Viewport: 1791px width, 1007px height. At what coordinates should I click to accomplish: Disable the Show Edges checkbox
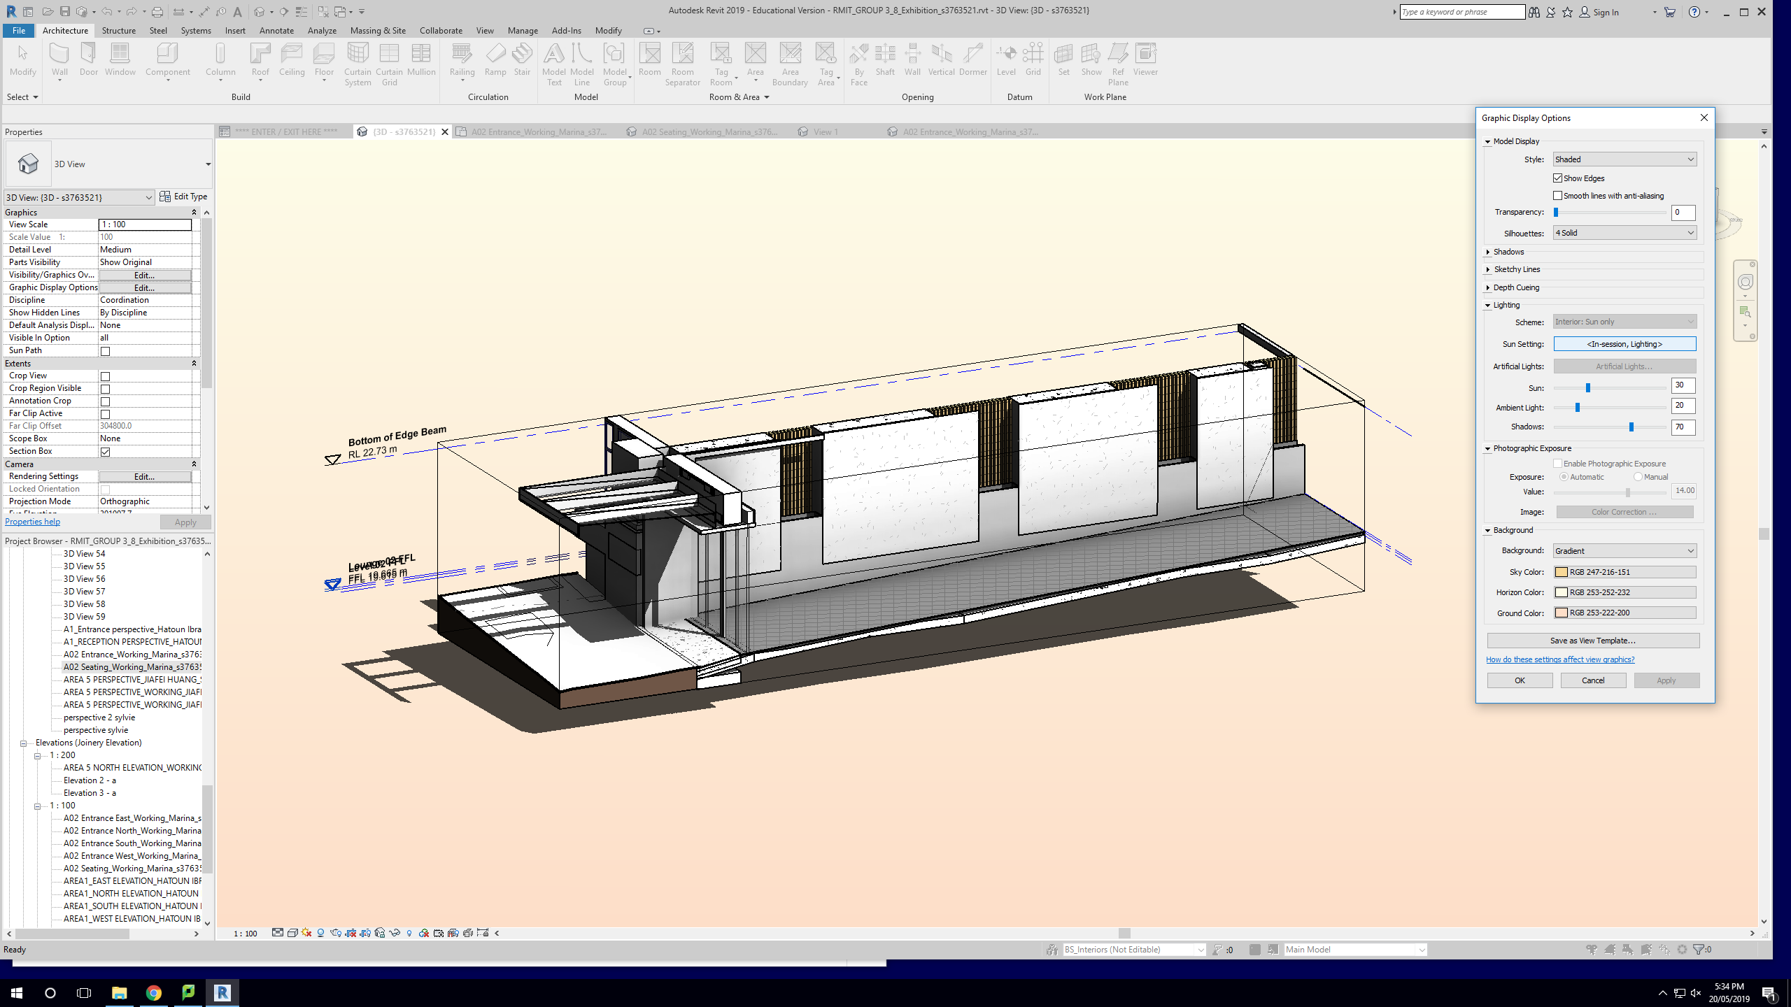(1557, 178)
